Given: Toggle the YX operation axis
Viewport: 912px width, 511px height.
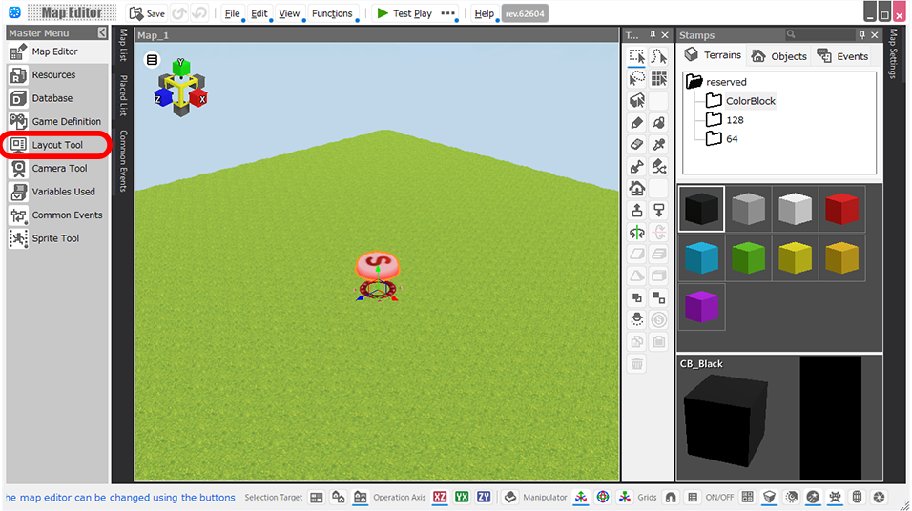Looking at the screenshot, I should pos(462,497).
